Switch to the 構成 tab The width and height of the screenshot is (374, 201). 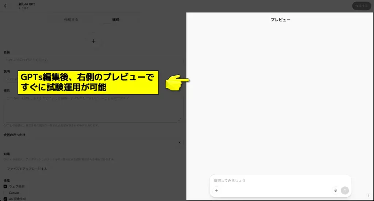(x=116, y=20)
